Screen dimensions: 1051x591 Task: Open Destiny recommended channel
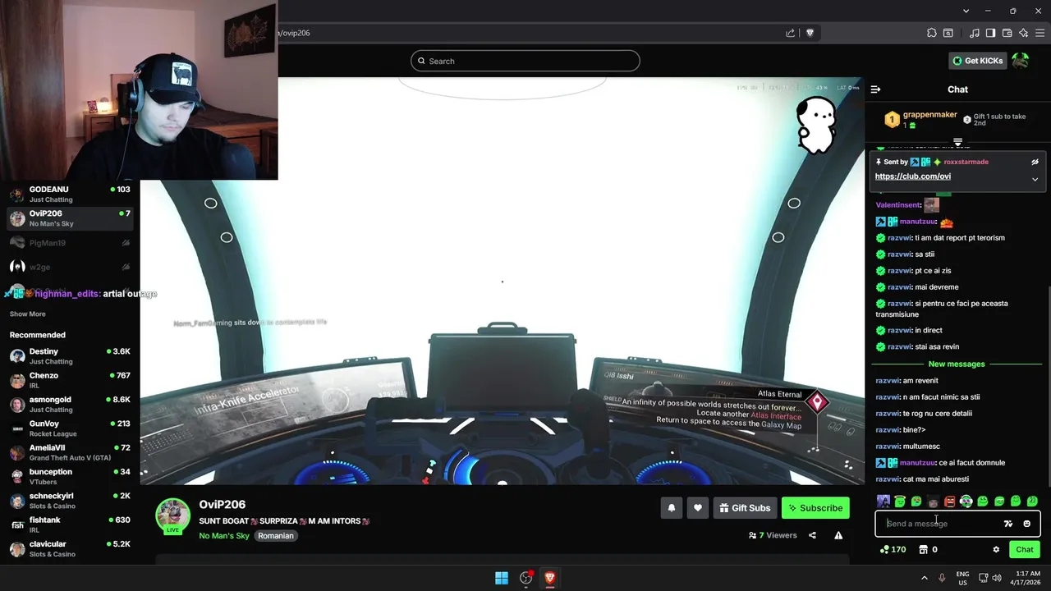[70, 356]
